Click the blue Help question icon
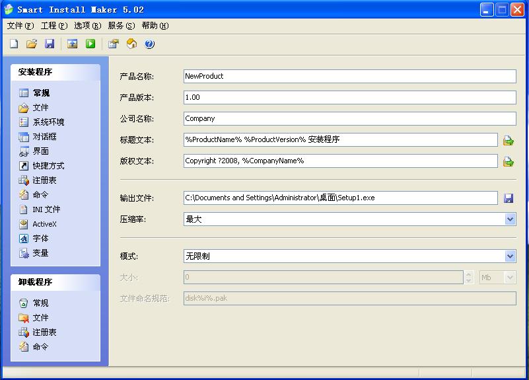 [149, 44]
